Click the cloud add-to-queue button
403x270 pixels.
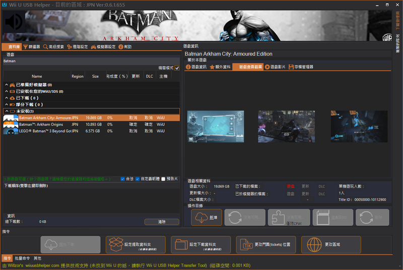point(207,217)
